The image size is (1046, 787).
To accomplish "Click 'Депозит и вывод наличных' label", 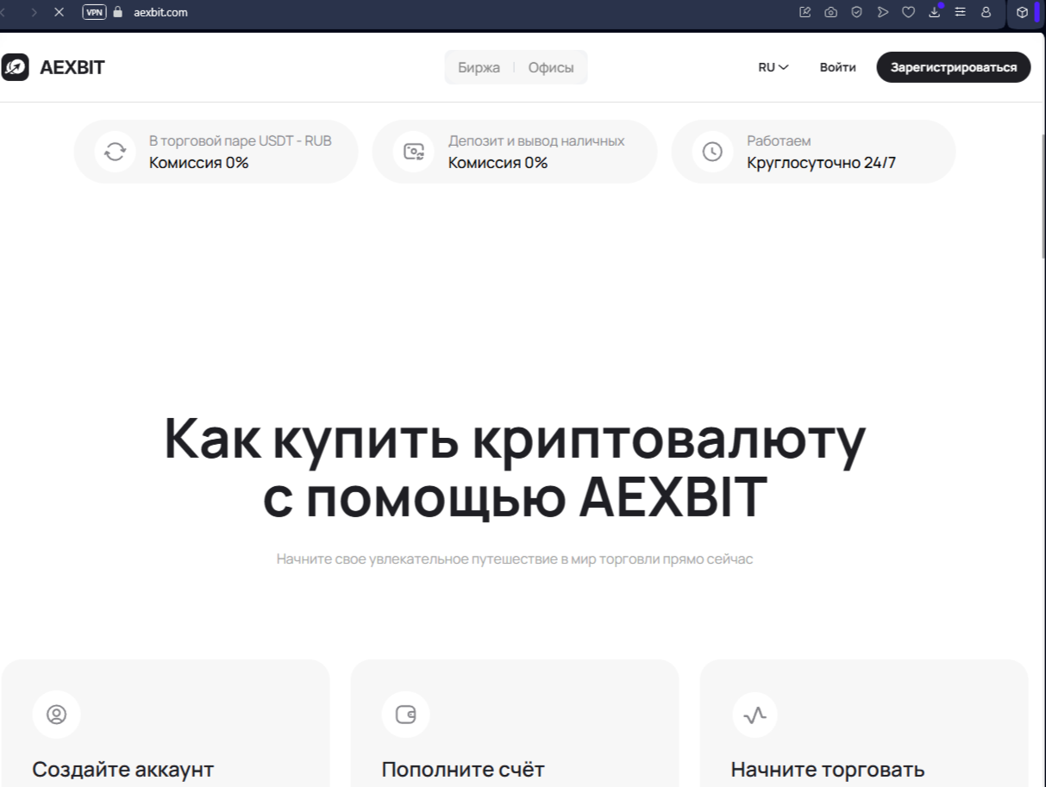I will coord(536,141).
